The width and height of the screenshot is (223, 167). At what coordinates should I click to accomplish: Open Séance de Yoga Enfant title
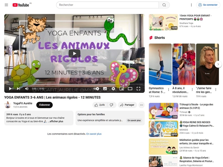(x=197, y=159)
